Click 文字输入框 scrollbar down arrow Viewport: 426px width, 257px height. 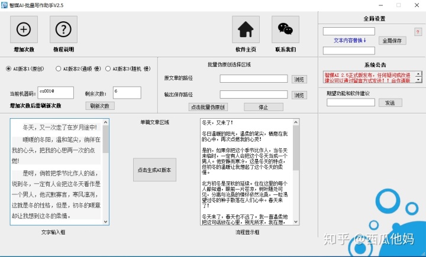click(106, 222)
